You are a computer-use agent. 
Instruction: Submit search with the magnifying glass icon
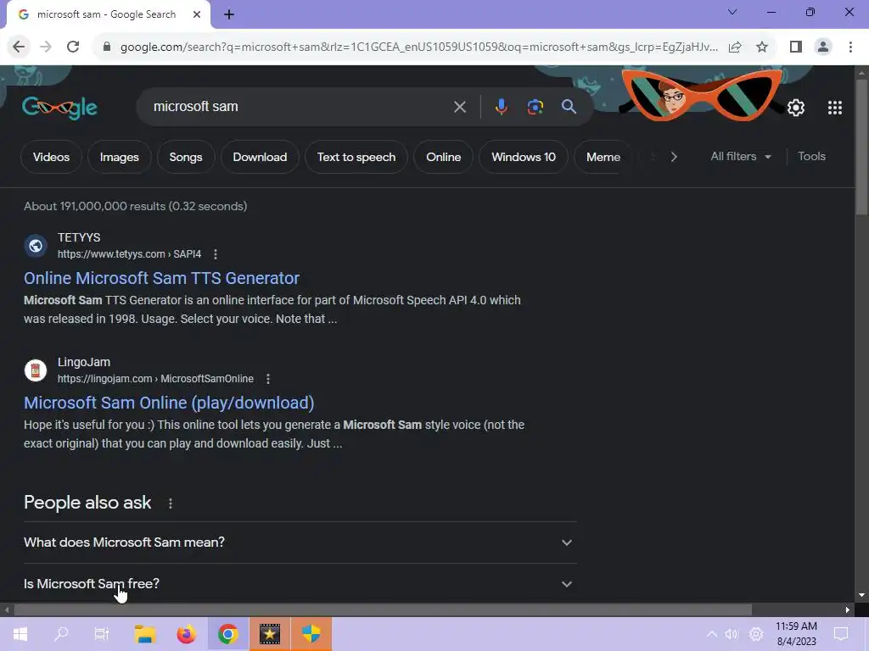click(x=569, y=106)
